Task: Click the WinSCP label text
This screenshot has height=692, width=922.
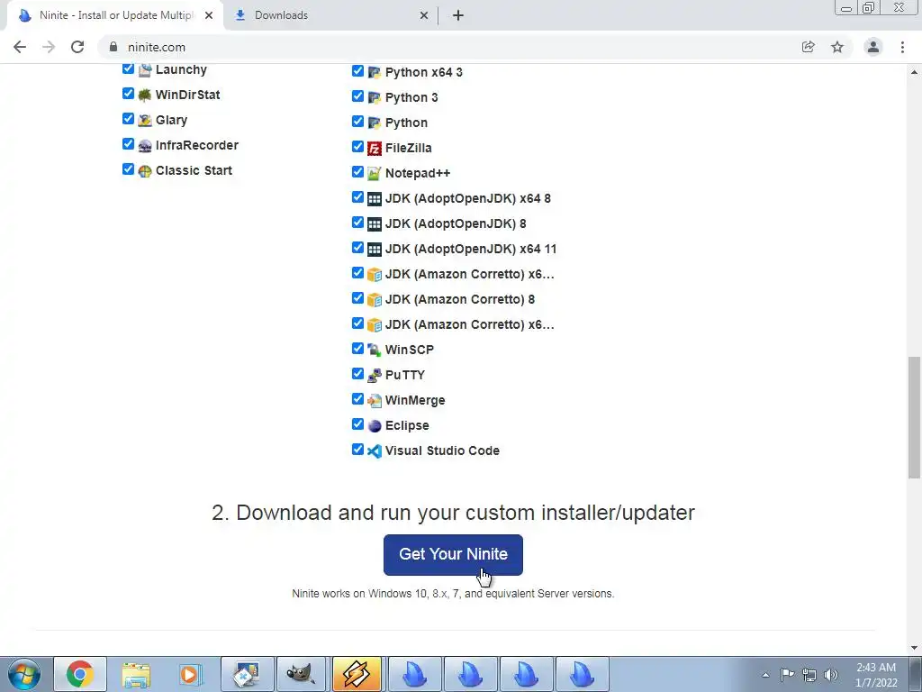Action: click(x=410, y=351)
